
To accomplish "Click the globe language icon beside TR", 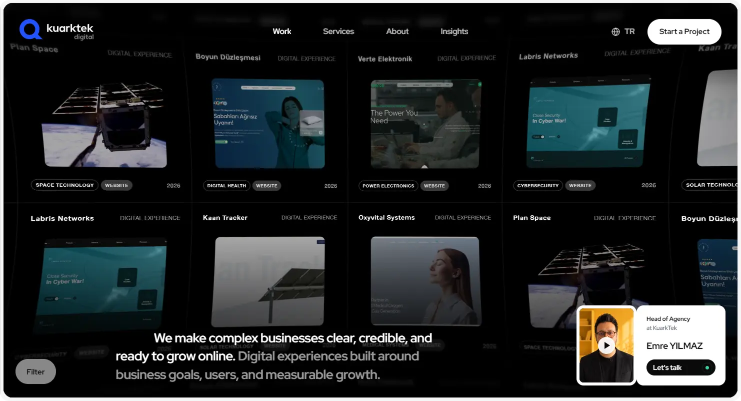I will [x=615, y=32].
